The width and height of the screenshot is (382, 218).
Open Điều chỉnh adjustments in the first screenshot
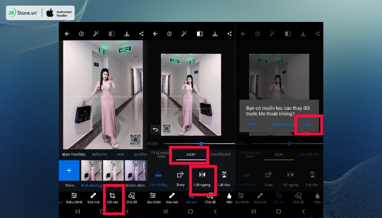tap(74, 198)
